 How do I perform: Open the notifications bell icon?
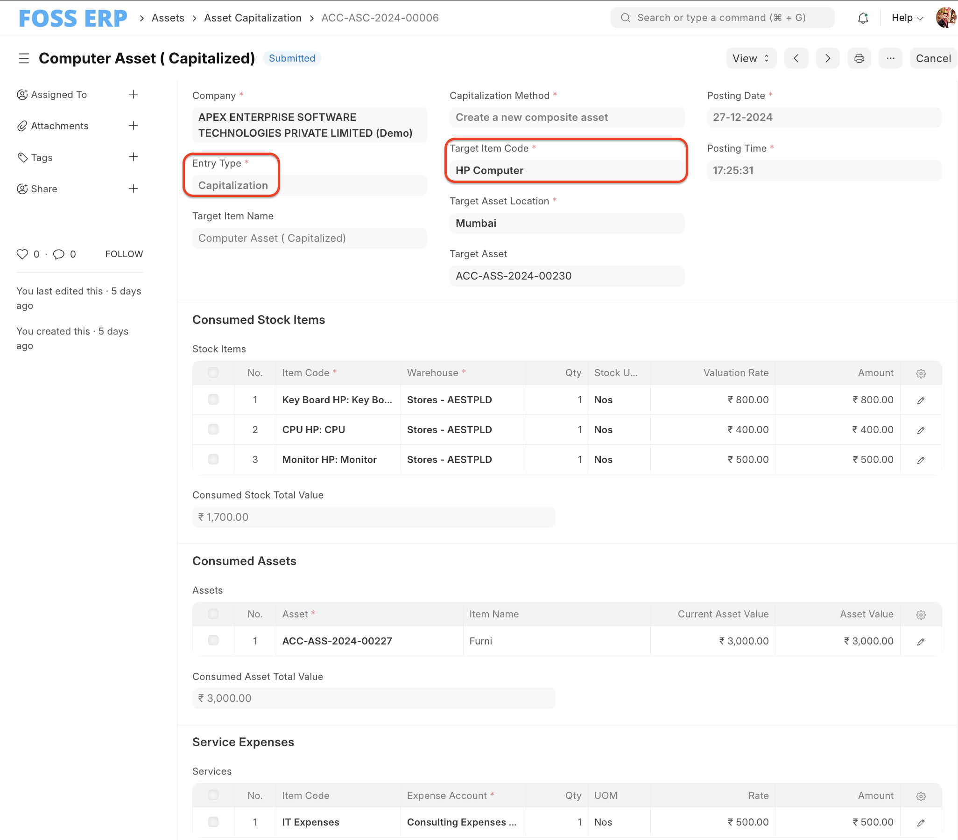[x=862, y=18]
